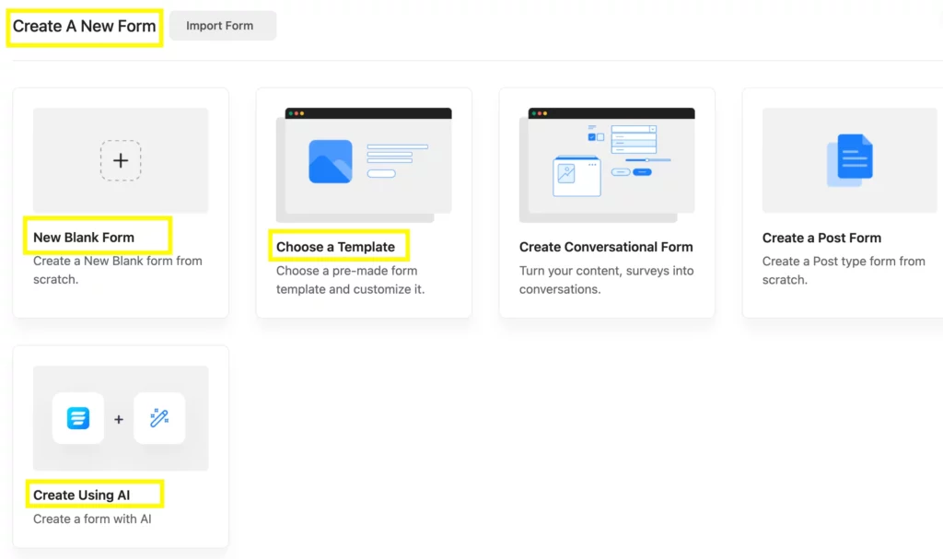Click the 'Create a form with AI' description
943x559 pixels.
(92, 519)
